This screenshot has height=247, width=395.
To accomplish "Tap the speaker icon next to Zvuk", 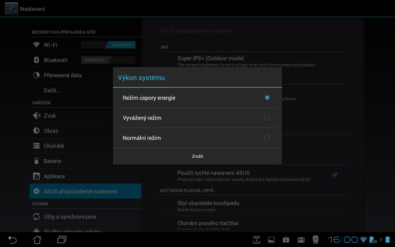I will tap(37, 115).
